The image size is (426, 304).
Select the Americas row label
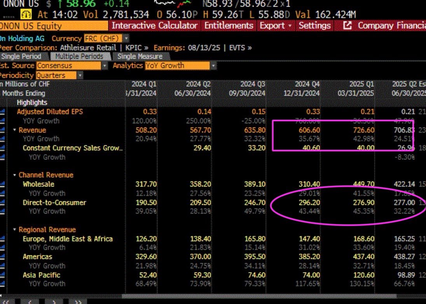pos(37,257)
